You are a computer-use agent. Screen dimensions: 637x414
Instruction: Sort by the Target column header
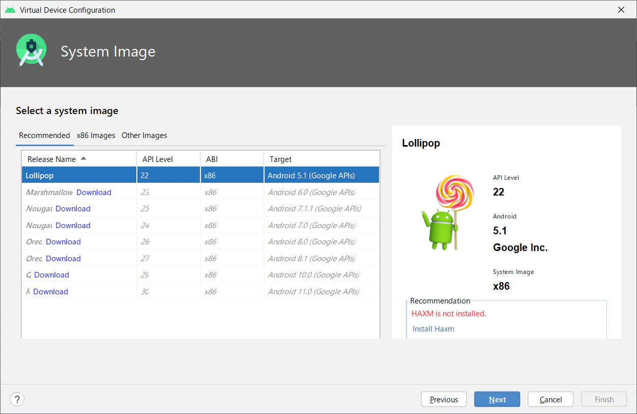(x=322, y=159)
